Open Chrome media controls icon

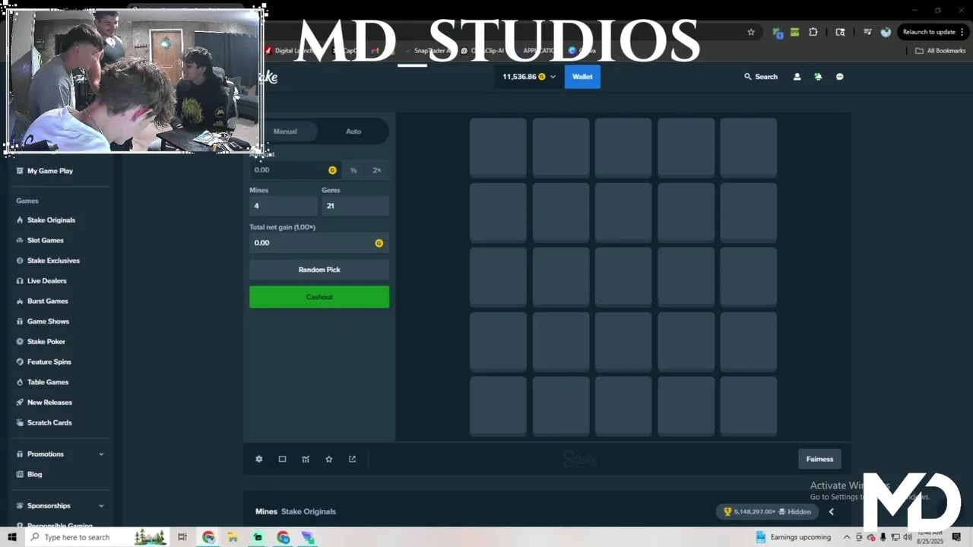pyautogui.click(x=867, y=32)
